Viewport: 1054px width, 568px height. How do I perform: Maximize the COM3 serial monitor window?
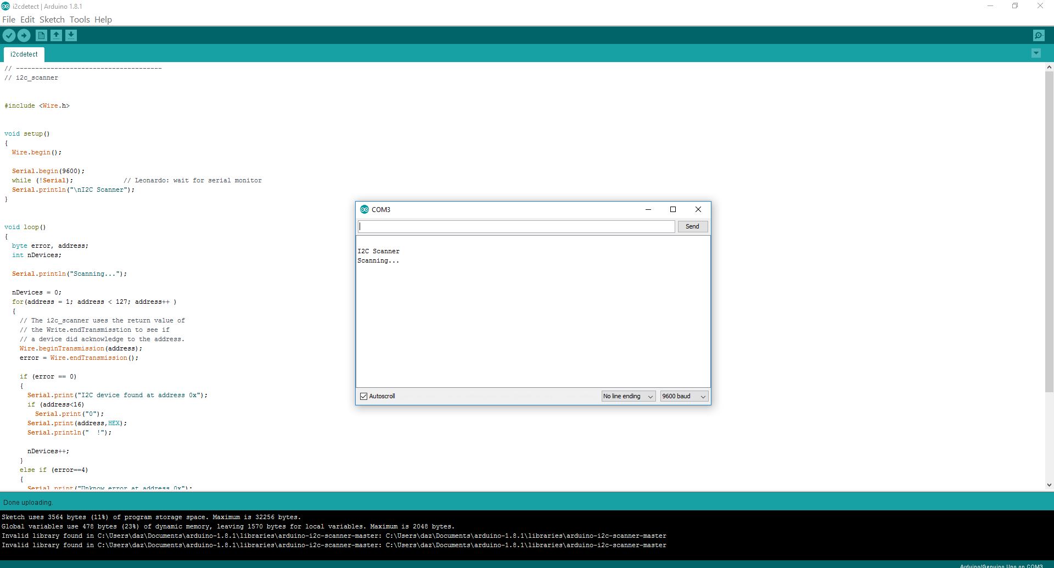[x=673, y=209]
